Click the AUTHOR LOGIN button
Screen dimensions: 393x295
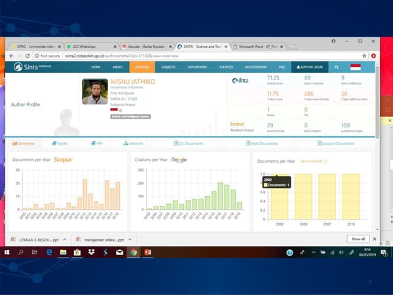point(309,67)
